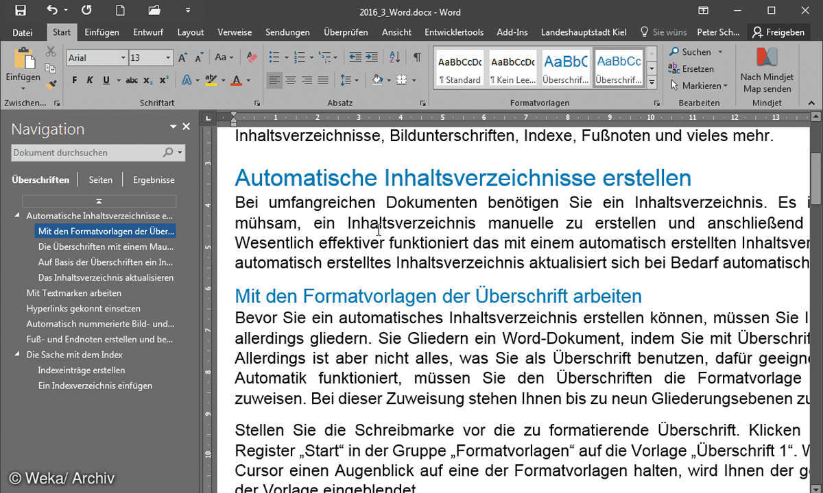Apply shading paint bucket color
Screen dimensions: 823x493
coord(377,81)
